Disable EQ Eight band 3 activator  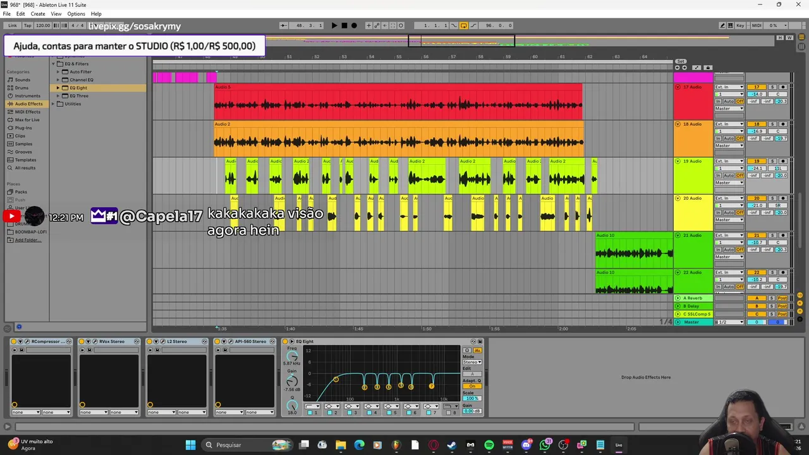349,413
